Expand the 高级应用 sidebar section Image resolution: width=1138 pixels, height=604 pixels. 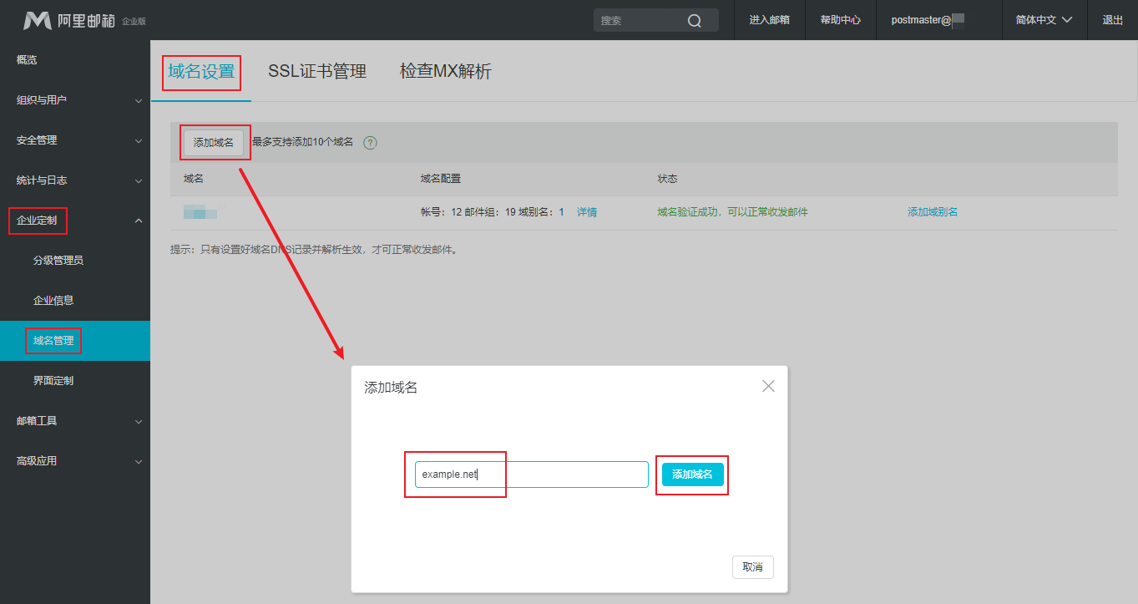[x=75, y=461]
